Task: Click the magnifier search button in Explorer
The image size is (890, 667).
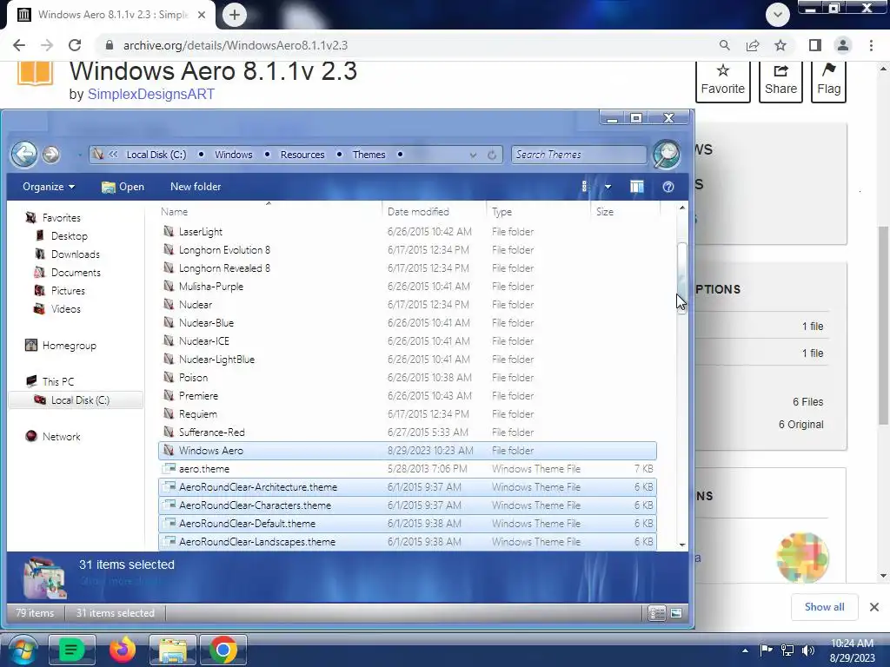Action: pos(667,155)
